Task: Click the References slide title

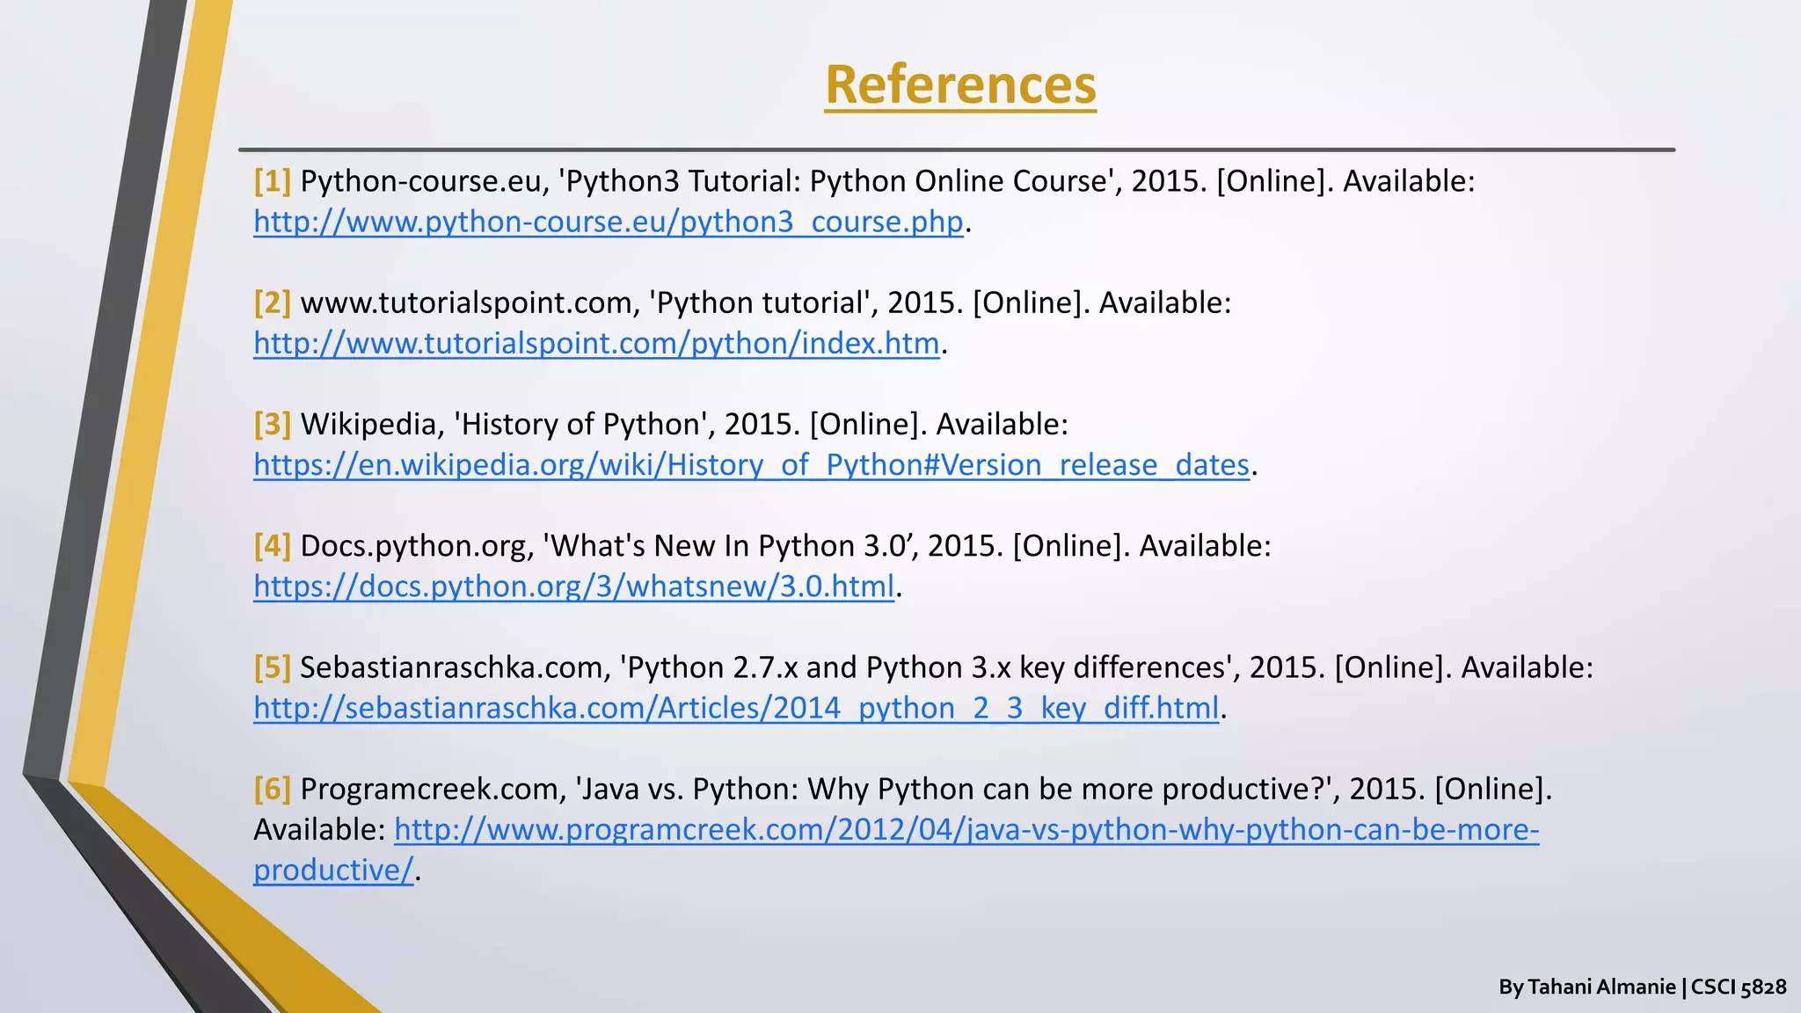Action: pyautogui.click(x=960, y=84)
